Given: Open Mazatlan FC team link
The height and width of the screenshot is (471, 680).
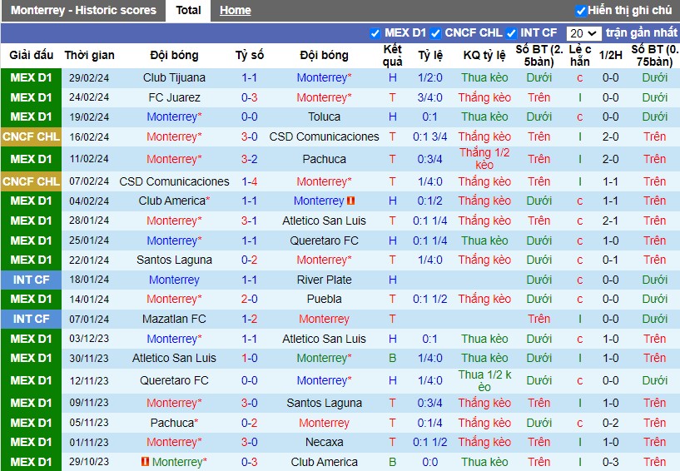Looking at the screenshot, I should tap(174, 319).
